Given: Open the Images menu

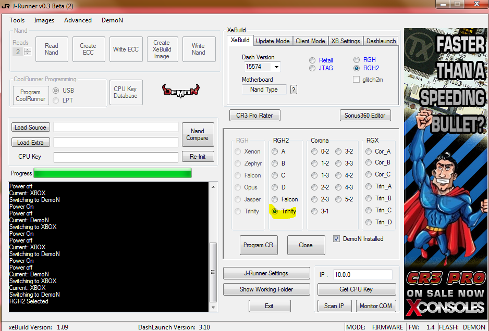Looking at the screenshot, I should (x=44, y=20).
